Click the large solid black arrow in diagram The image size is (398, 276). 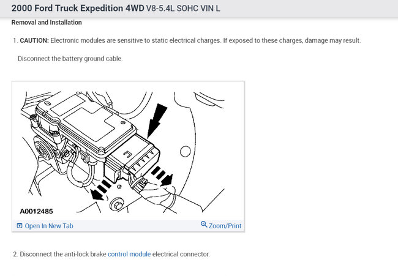(157, 120)
